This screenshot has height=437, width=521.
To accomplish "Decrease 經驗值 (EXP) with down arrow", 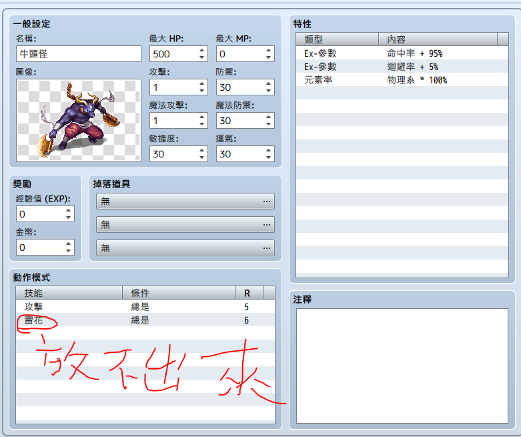I will pos(68,217).
